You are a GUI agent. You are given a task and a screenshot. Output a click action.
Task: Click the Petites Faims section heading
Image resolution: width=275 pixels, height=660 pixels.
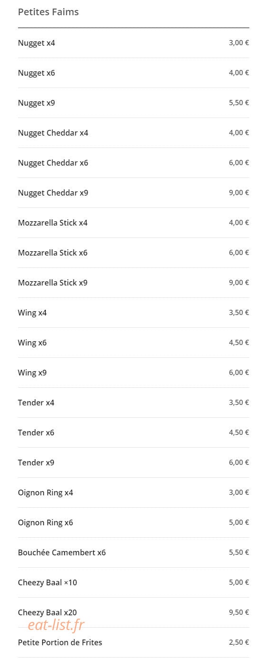point(48,12)
